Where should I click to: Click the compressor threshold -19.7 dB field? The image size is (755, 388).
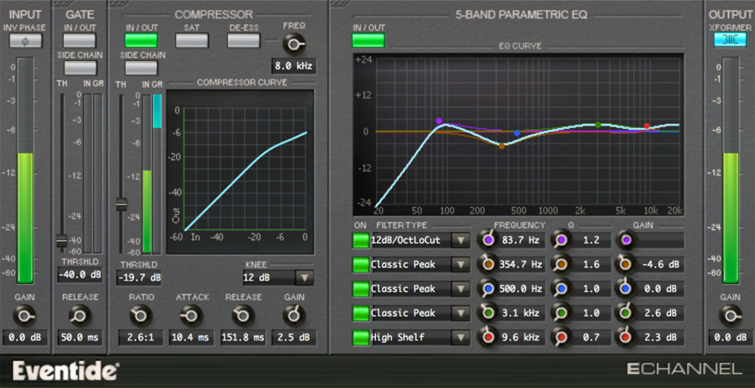[x=138, y=277]
